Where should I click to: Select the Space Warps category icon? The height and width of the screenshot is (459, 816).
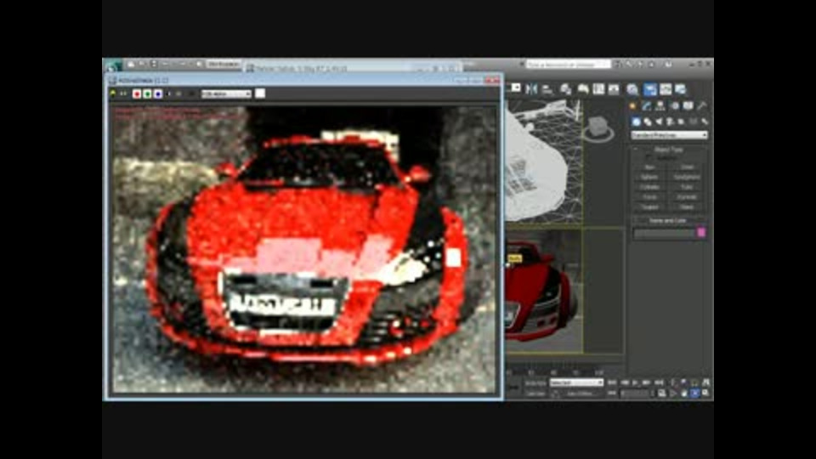[694, 122]
